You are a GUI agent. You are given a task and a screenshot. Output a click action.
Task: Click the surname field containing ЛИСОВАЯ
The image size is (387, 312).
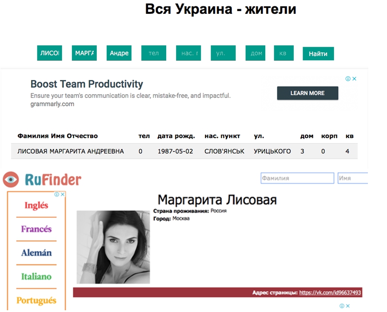click(x=49, y=53)
